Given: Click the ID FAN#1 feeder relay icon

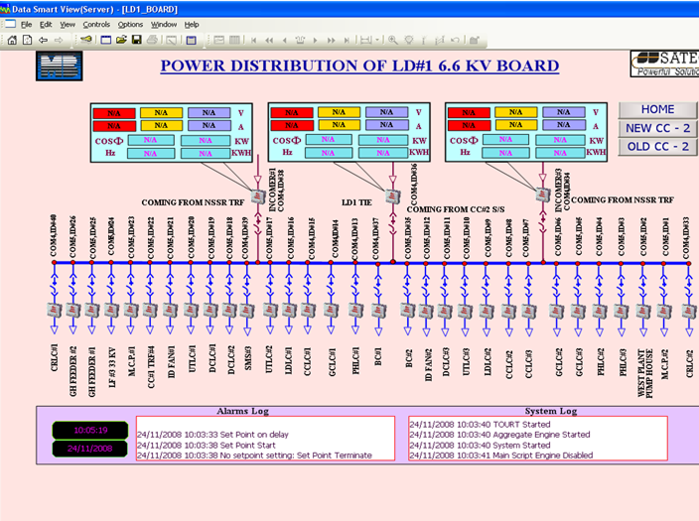Looking at the screenshot, I should 170,310.
